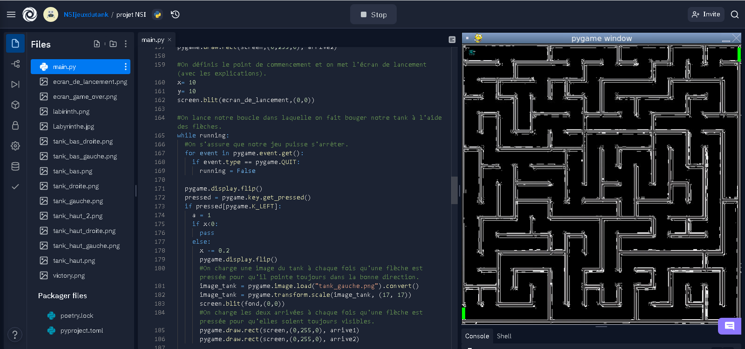Open victory.png file
The width and height of the screenshot is (745, 349).
pyautogui.click(x=81, y=275)
